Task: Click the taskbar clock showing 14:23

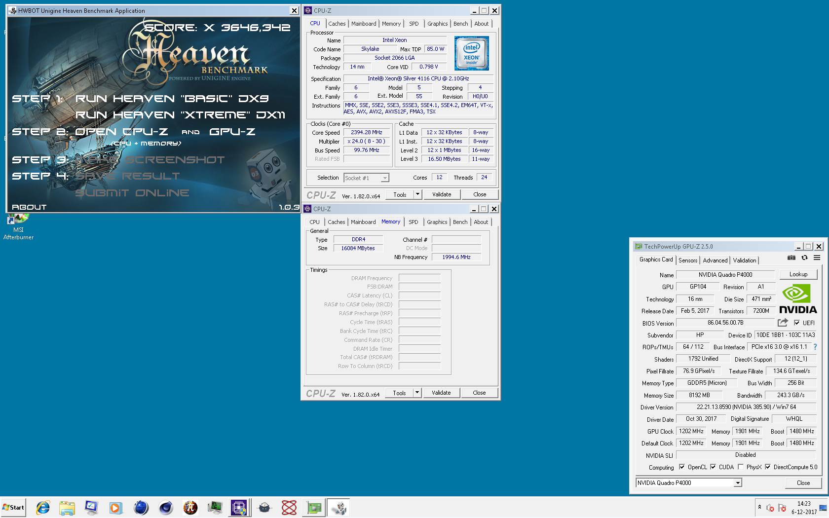Action: [x=804, y=508]
